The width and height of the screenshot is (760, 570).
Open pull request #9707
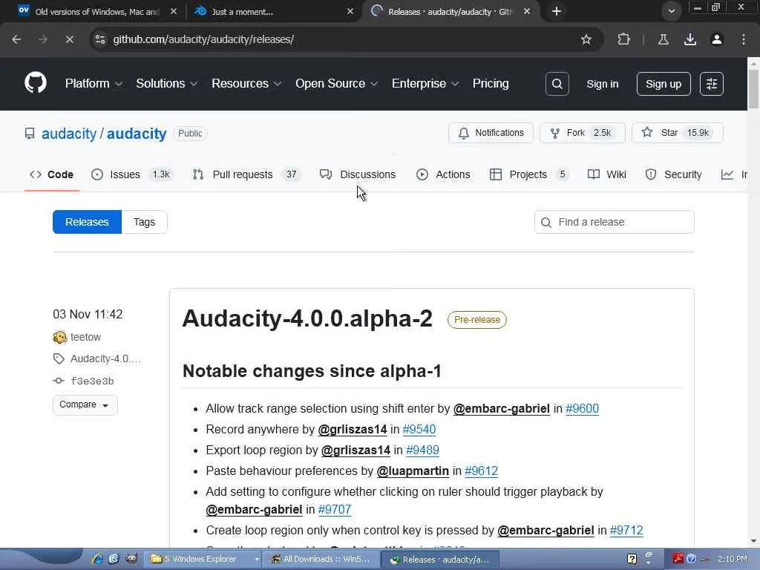tap(335, 509)
